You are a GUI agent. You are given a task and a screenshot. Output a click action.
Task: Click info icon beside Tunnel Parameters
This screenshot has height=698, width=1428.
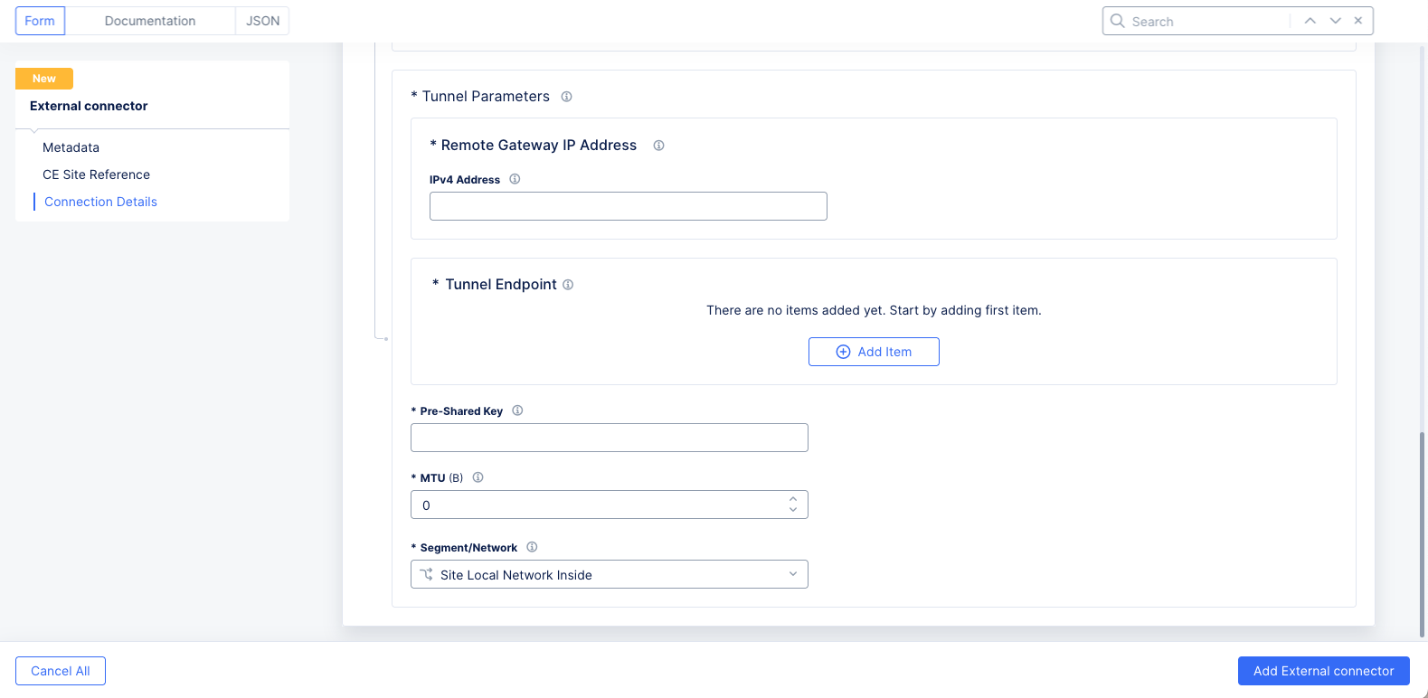[566, 97]
